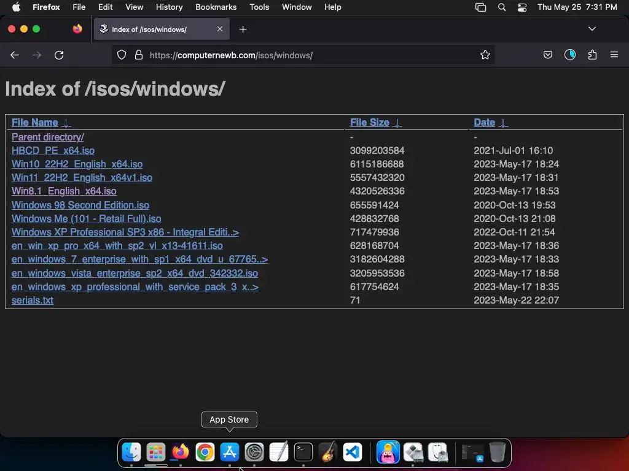629x471 pixels.
Task: Open the Trash in the Dock
Action: (x=498, y=452)
